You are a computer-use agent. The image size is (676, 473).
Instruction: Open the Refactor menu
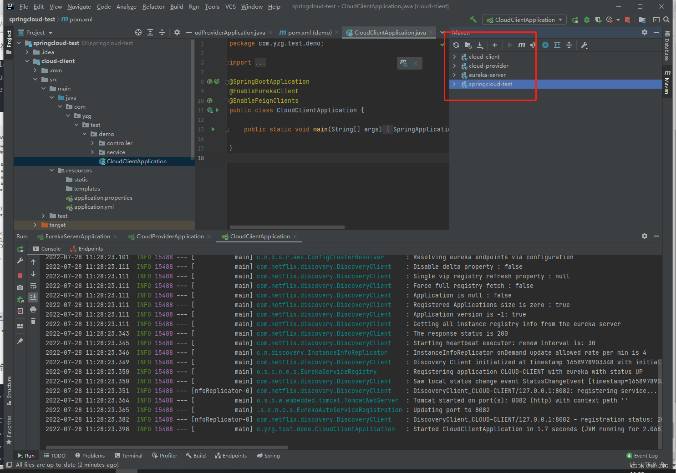pyautogui.click(x=153, y=6)
